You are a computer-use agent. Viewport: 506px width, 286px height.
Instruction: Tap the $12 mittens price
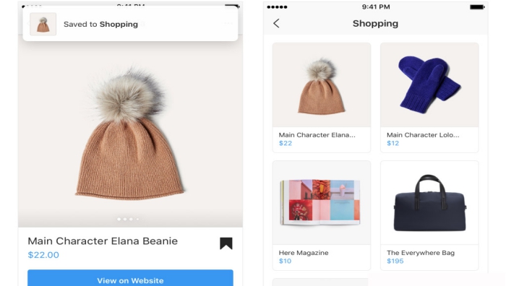pos(393,143)
